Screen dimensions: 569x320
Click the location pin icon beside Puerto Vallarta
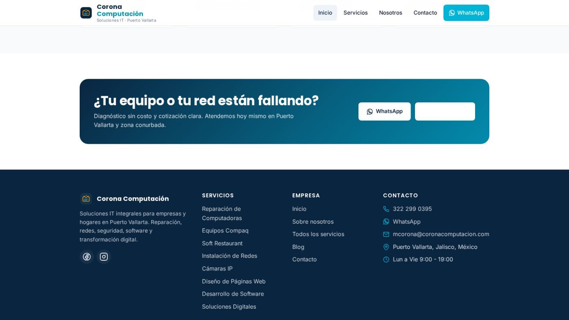(386, 247)
